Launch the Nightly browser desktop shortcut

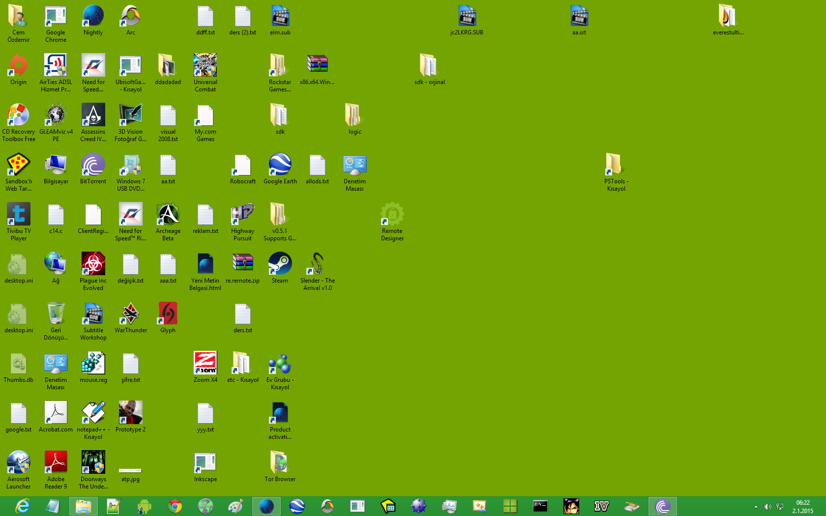(x=93, y=20)
